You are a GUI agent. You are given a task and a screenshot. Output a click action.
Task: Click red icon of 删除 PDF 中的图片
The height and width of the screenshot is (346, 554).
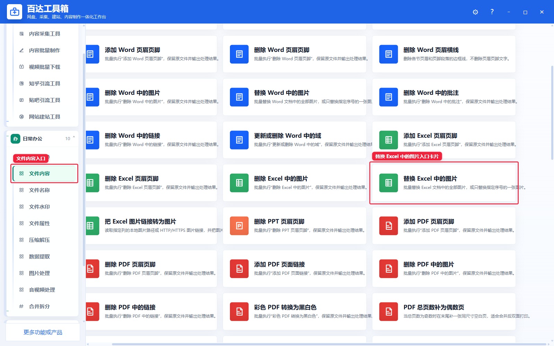(x=388, y=268)
